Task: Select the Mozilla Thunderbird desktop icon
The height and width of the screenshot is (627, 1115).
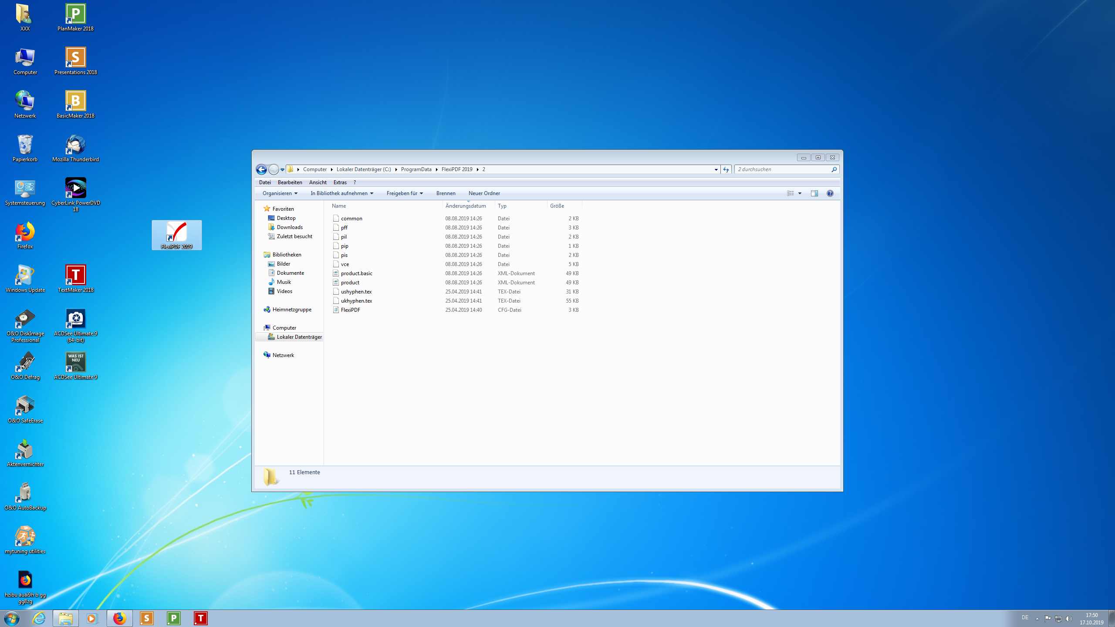Action: click(75, 148)
